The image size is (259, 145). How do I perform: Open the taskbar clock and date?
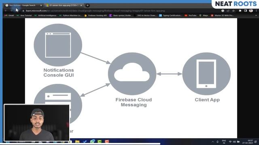coord(248,142)
